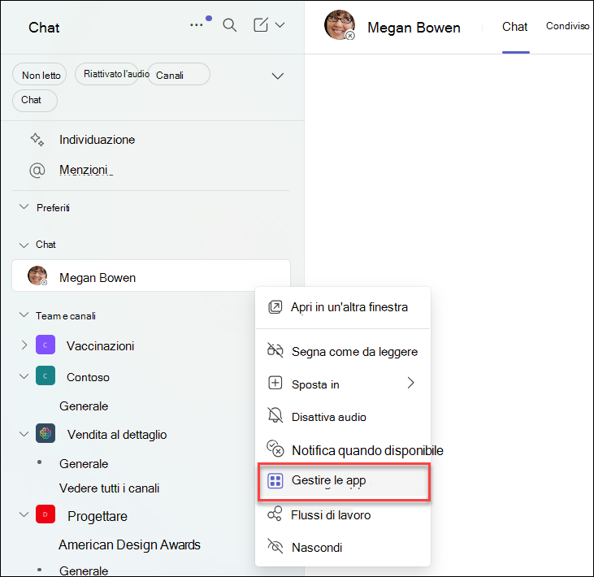594x577 pixels.
Task: Click the plus-square Sposta in icon
Action: (275, 383)
